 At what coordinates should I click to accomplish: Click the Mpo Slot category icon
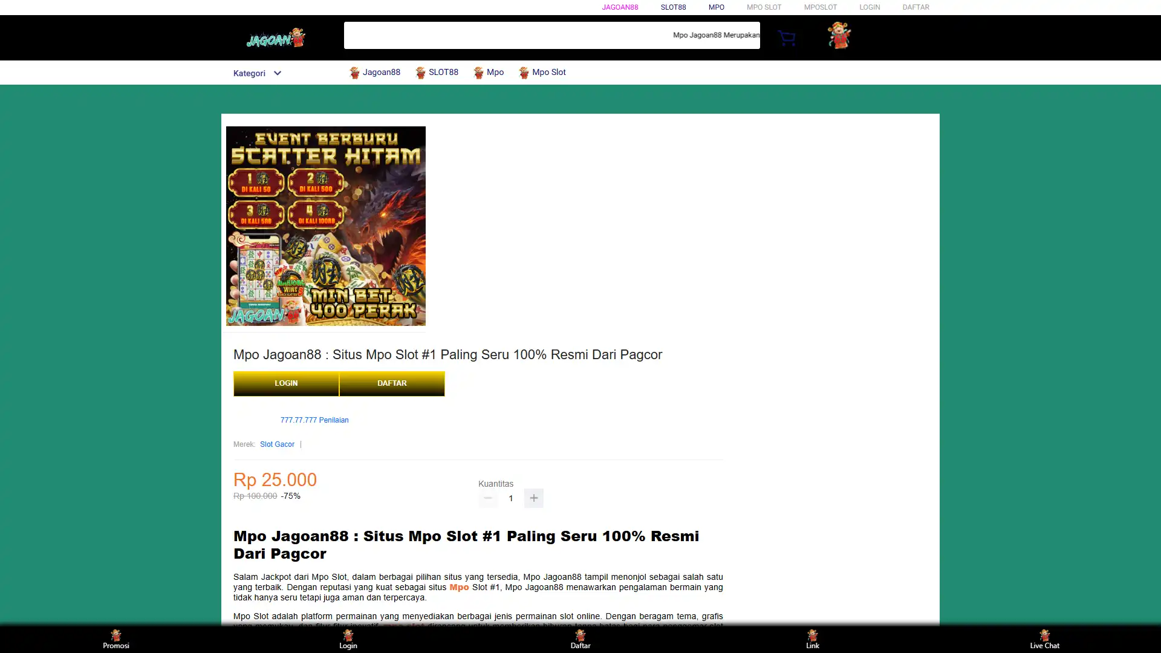tap(522, 73)
